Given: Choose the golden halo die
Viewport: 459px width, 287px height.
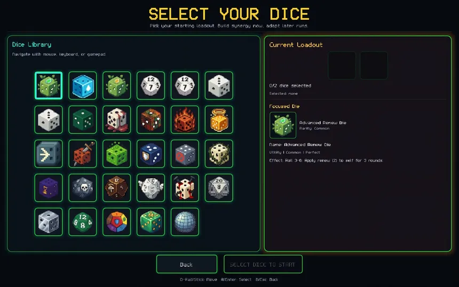Looking at the screenshot, I should click(219, 119).
